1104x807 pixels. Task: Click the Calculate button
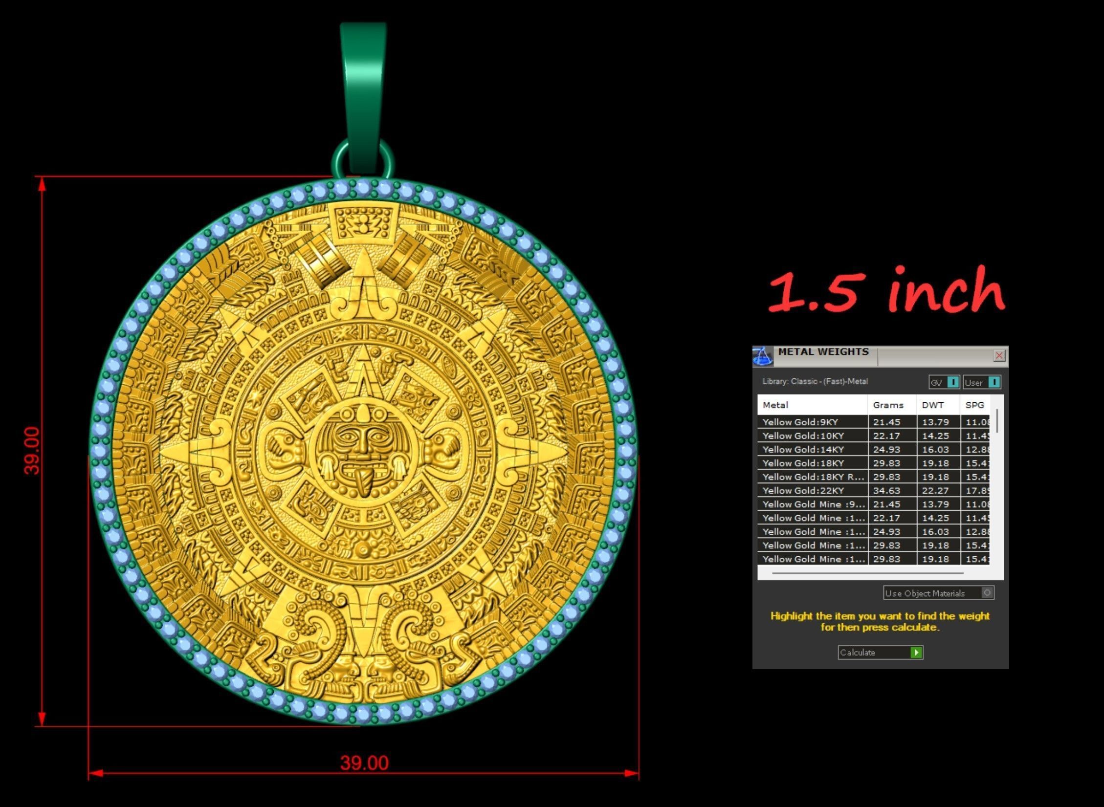[880, 653]
